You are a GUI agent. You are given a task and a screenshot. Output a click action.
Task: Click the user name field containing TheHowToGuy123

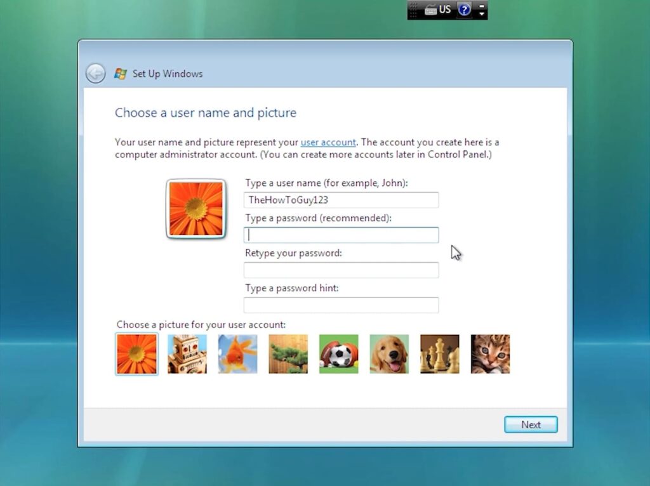pyautogui.click(x=341, y=200)
